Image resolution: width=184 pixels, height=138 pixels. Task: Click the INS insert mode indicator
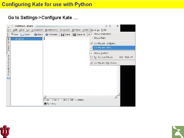(x=66, y=100)
